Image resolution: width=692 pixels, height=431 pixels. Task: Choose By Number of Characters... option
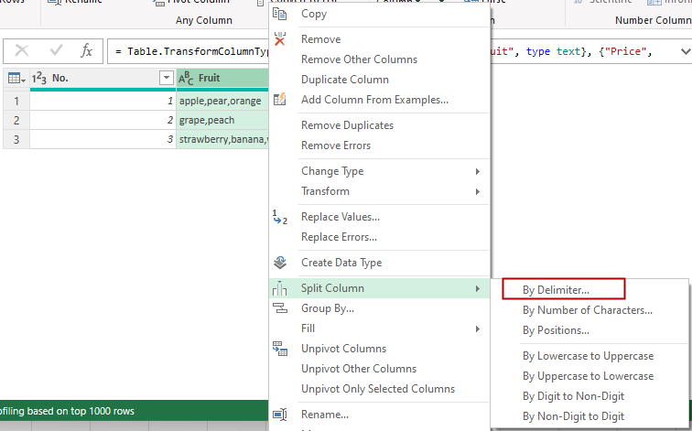[x=587, y=310]
